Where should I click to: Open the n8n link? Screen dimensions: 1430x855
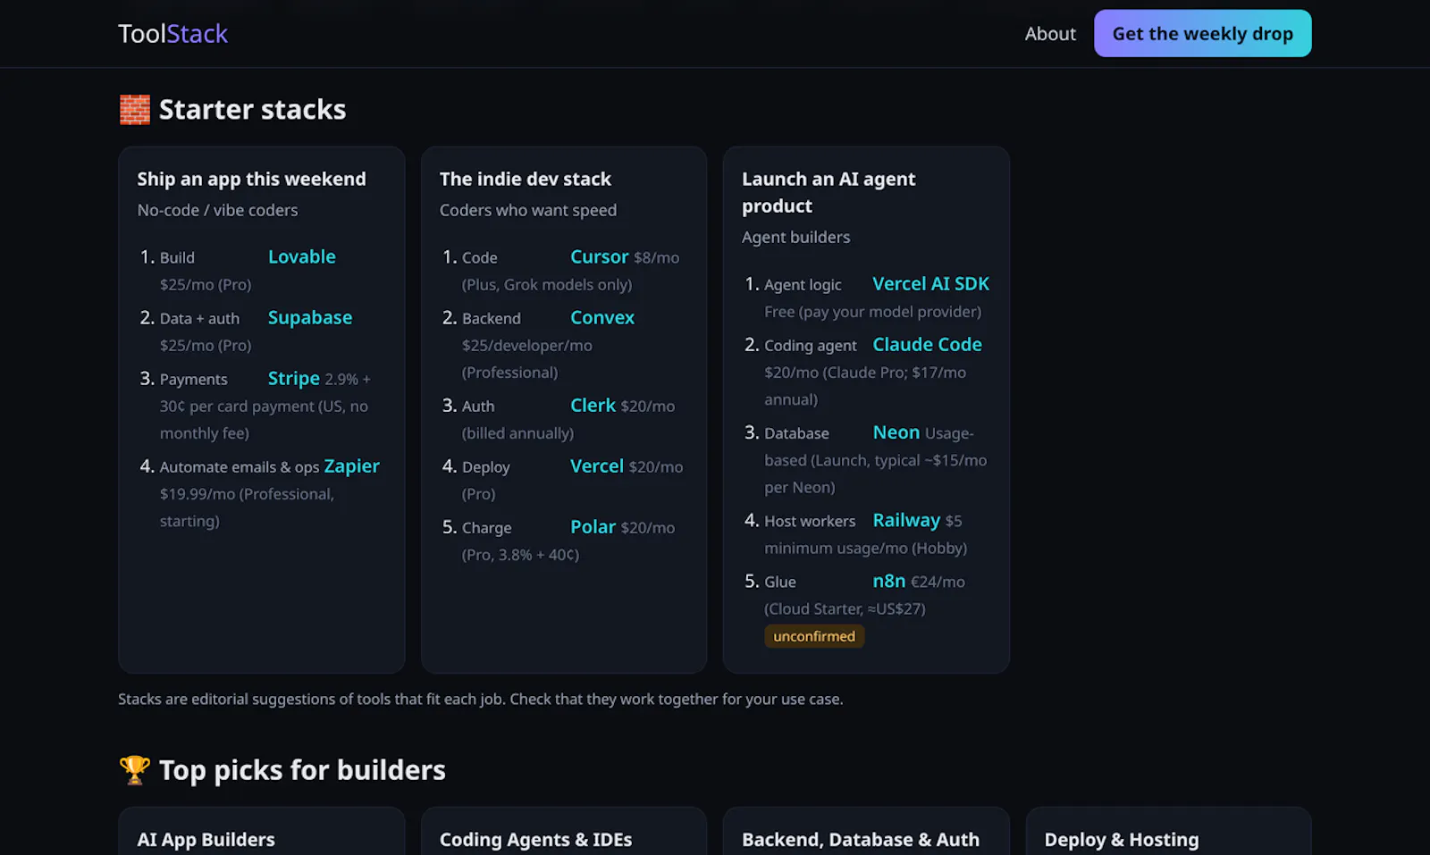pos(889,580)
